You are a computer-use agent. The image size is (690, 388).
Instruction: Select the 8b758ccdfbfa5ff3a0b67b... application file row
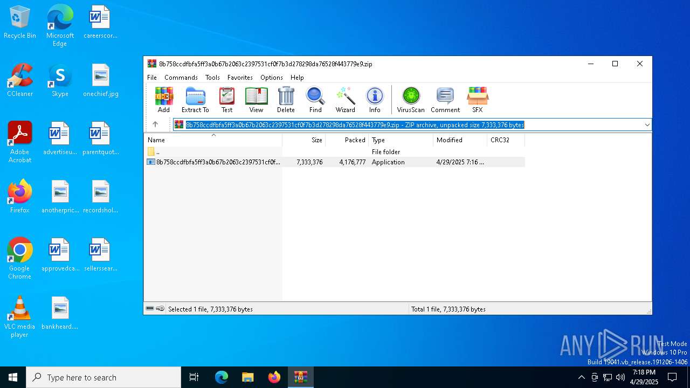click(334, 162)
